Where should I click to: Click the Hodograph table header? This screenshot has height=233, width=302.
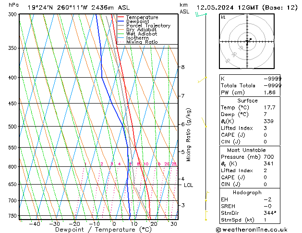click(247, 192)
